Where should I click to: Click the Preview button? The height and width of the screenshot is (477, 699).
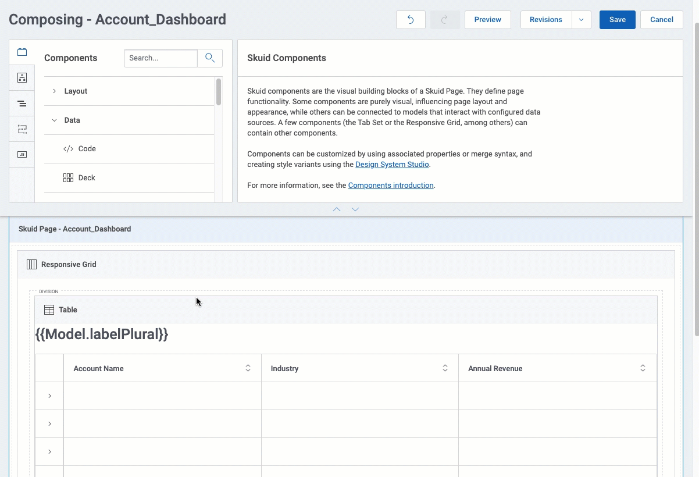tap(488, 20)
